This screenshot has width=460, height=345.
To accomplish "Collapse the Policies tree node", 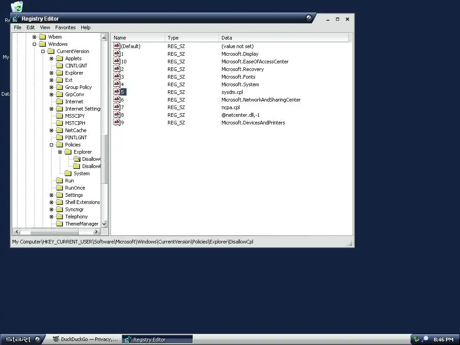I will coord(51,145).
